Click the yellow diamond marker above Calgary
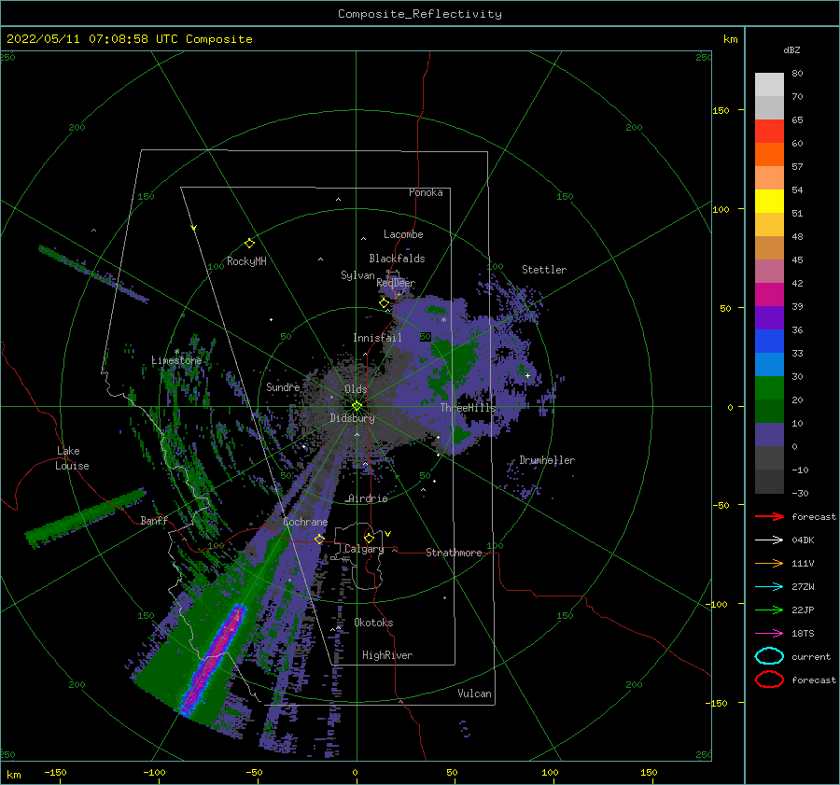 pyautogui.click(x=369, y=538)
